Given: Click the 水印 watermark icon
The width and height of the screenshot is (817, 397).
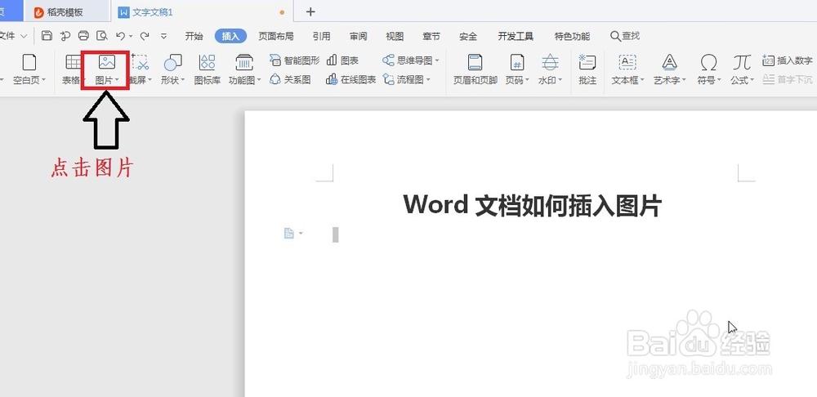Looking at the screenshot, I should [x=550, y=63].
